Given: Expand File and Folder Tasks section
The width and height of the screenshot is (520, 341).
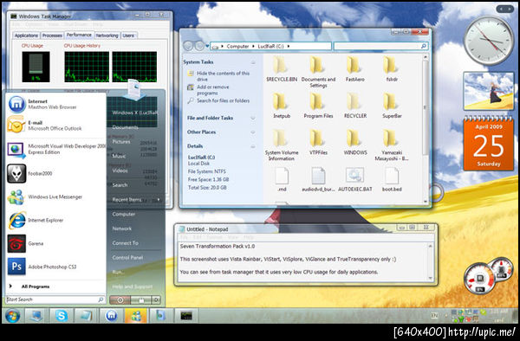Looking at the screenshot, I should click(x=253, y=118).
